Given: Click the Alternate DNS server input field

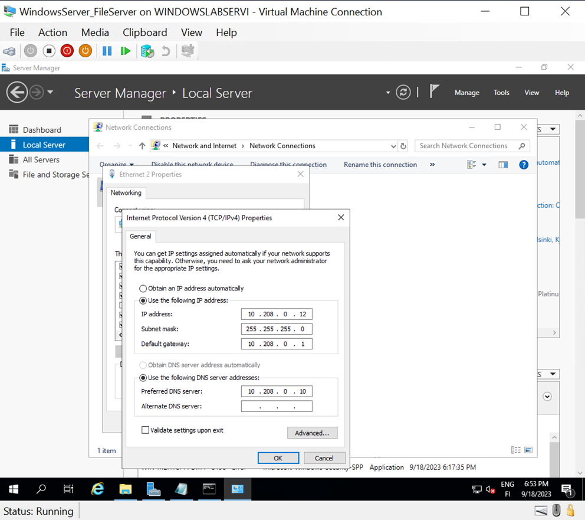Looking at the screenshot, I should pos(276,406).
